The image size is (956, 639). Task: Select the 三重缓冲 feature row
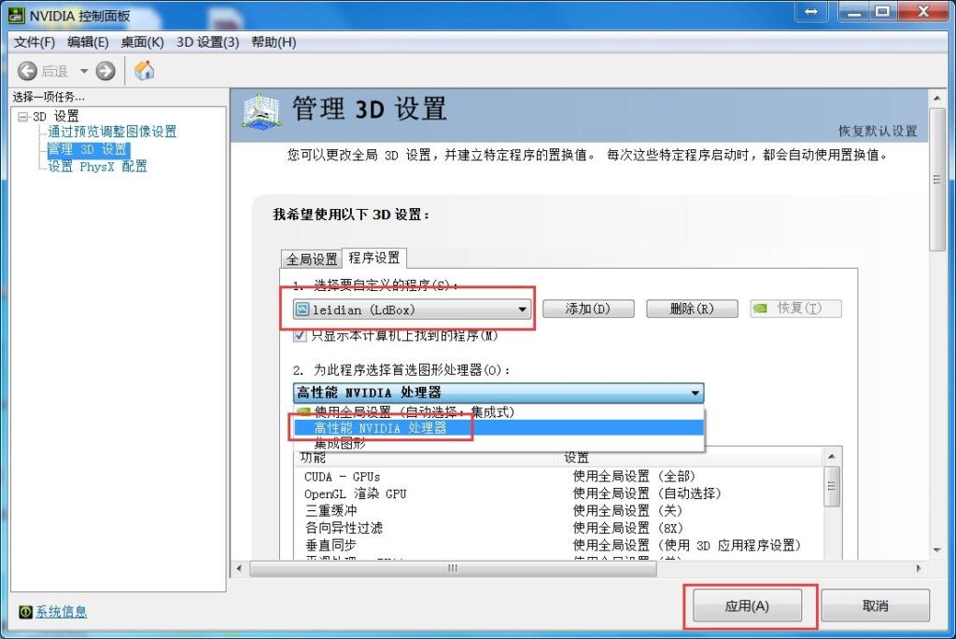pos(557,510)
